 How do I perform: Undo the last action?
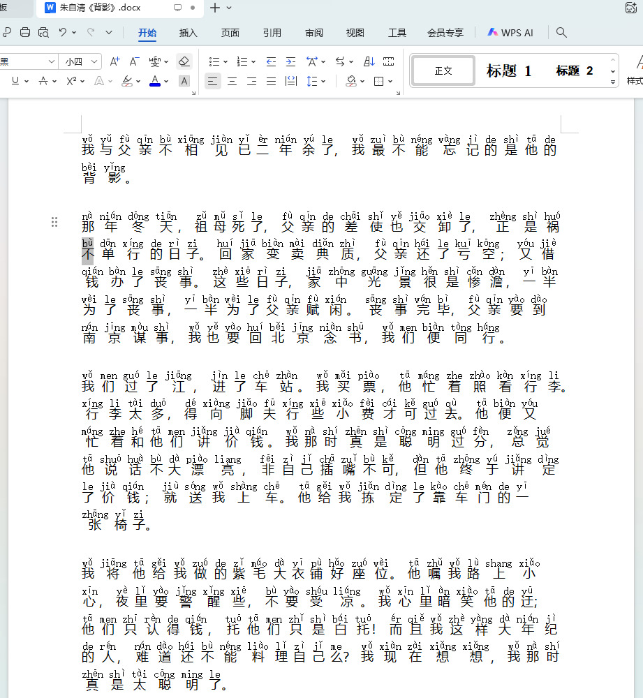[x=62, y=32]
